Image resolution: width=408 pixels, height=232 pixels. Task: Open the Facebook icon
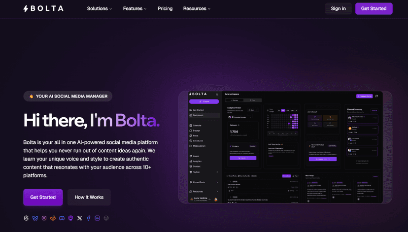(x=89, y=218)
